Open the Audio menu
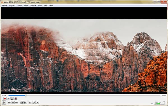 point(20,6)
